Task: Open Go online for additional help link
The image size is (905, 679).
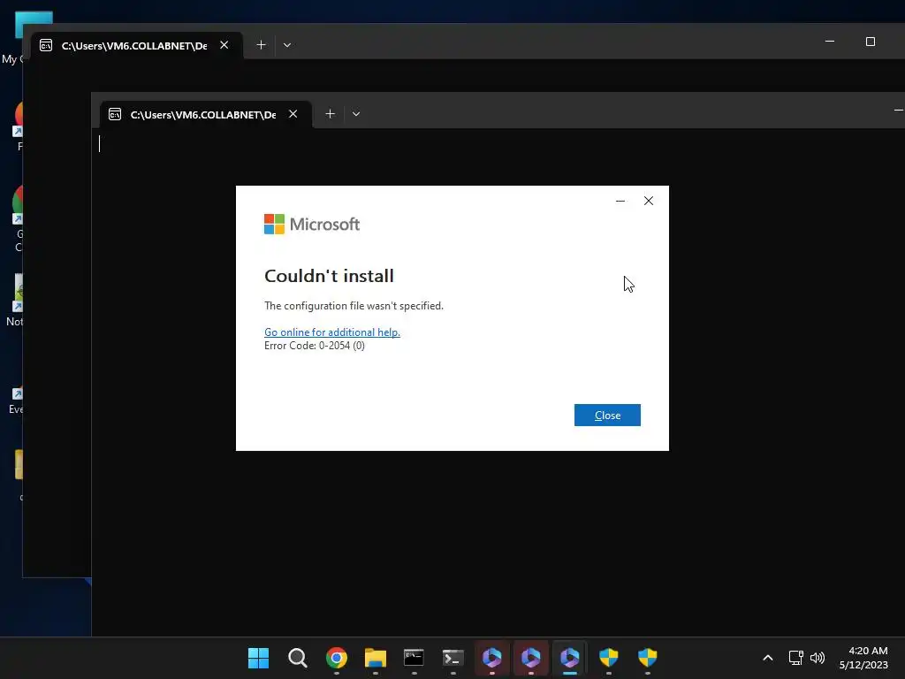Action: point(332,332)
